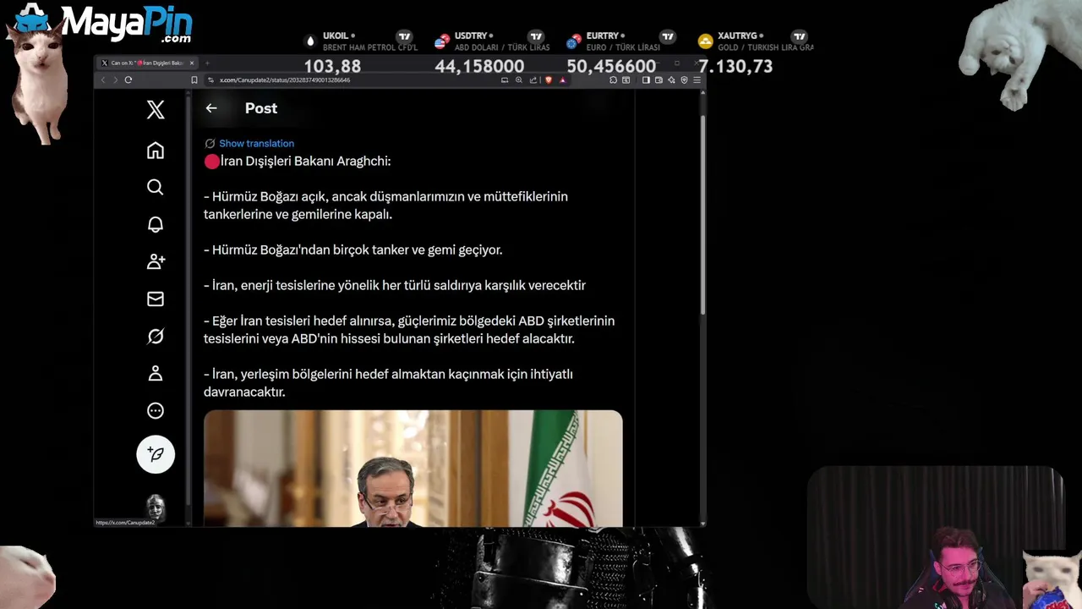Image resolution: width=1082 pixels, height=609 pixels.
Task: Go to Home in X sidebar
Action: 156,150
